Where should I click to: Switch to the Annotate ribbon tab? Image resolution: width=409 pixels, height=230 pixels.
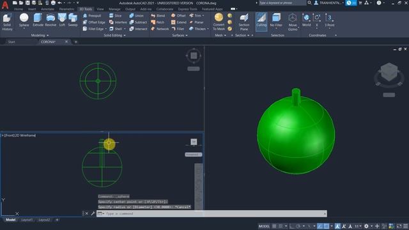click(x=47, y=9)
